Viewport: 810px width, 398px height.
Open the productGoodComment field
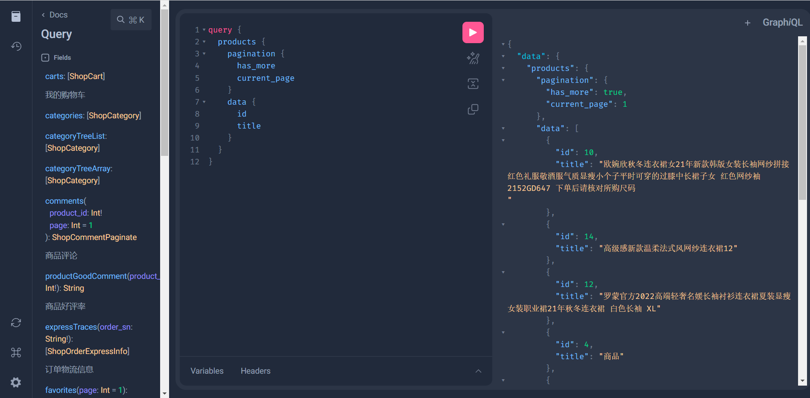click(86, 276)
